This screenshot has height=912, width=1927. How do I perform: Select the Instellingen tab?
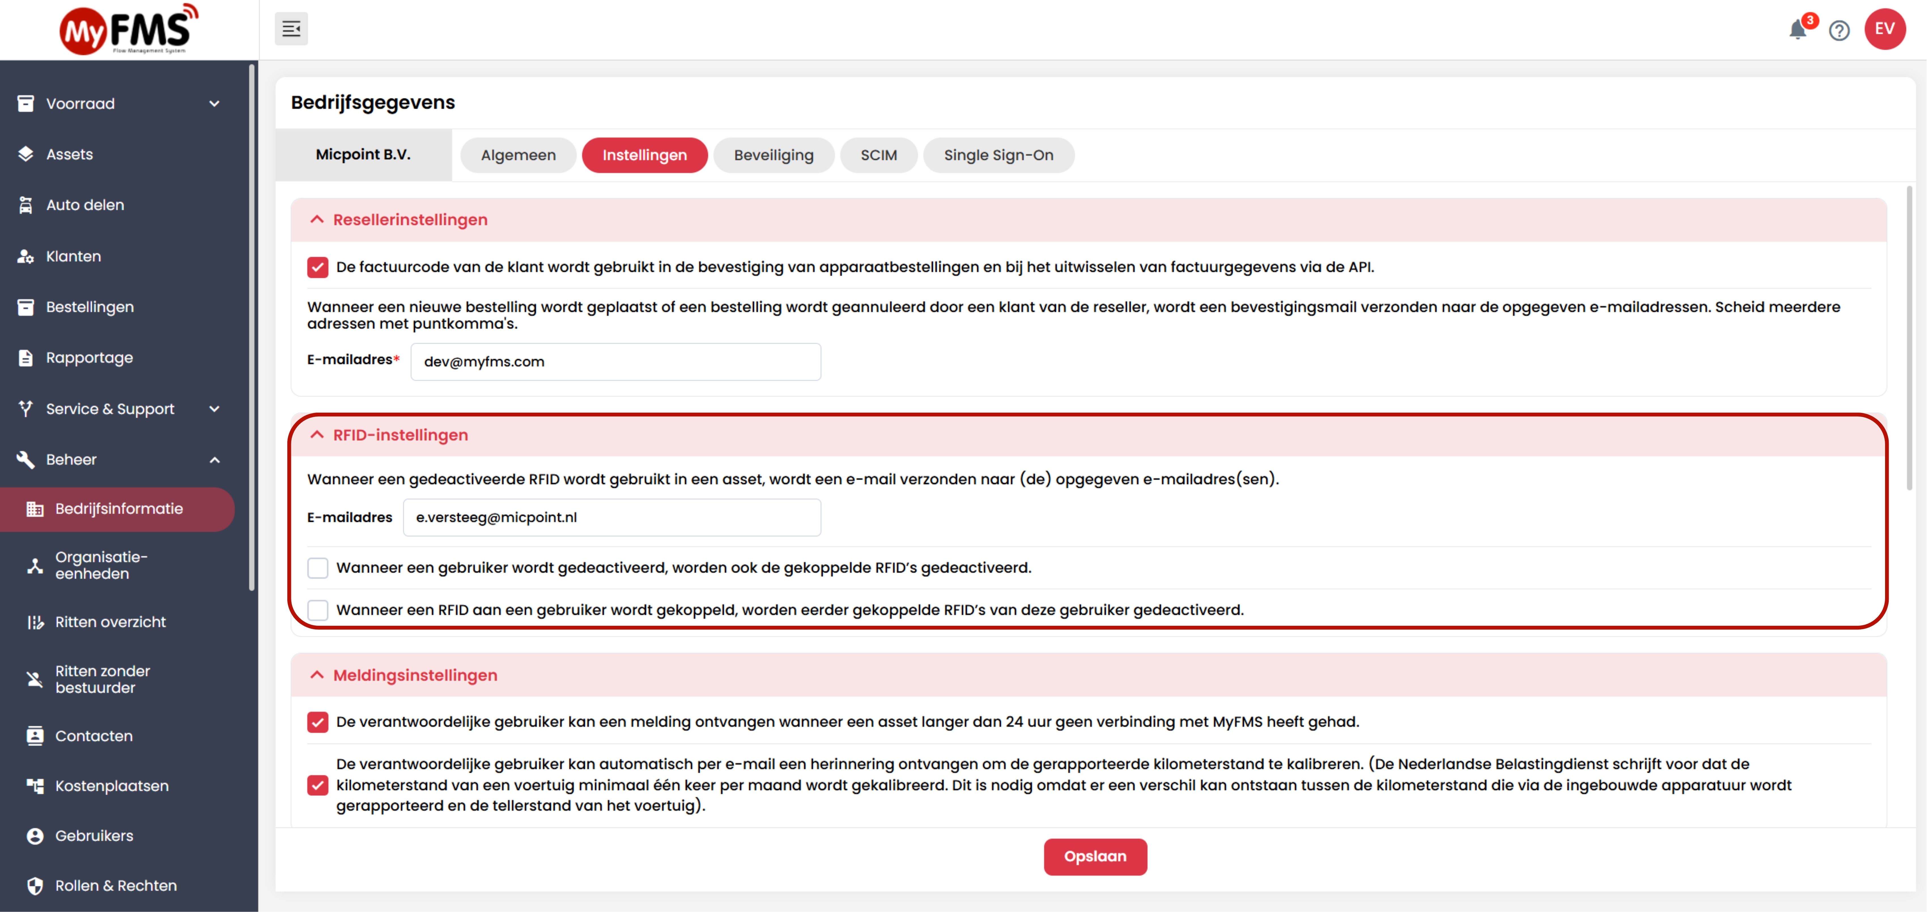(x=645, y=155)
